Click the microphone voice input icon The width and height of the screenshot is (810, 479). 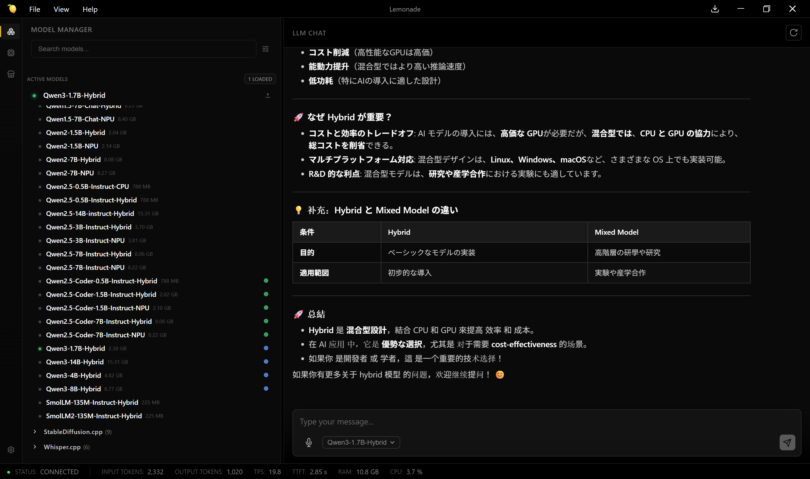click(x=309, y=442)
